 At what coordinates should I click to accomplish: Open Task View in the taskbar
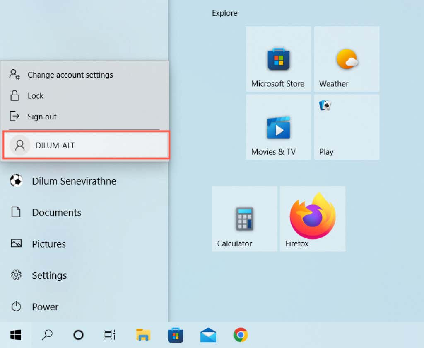(110, 335)
